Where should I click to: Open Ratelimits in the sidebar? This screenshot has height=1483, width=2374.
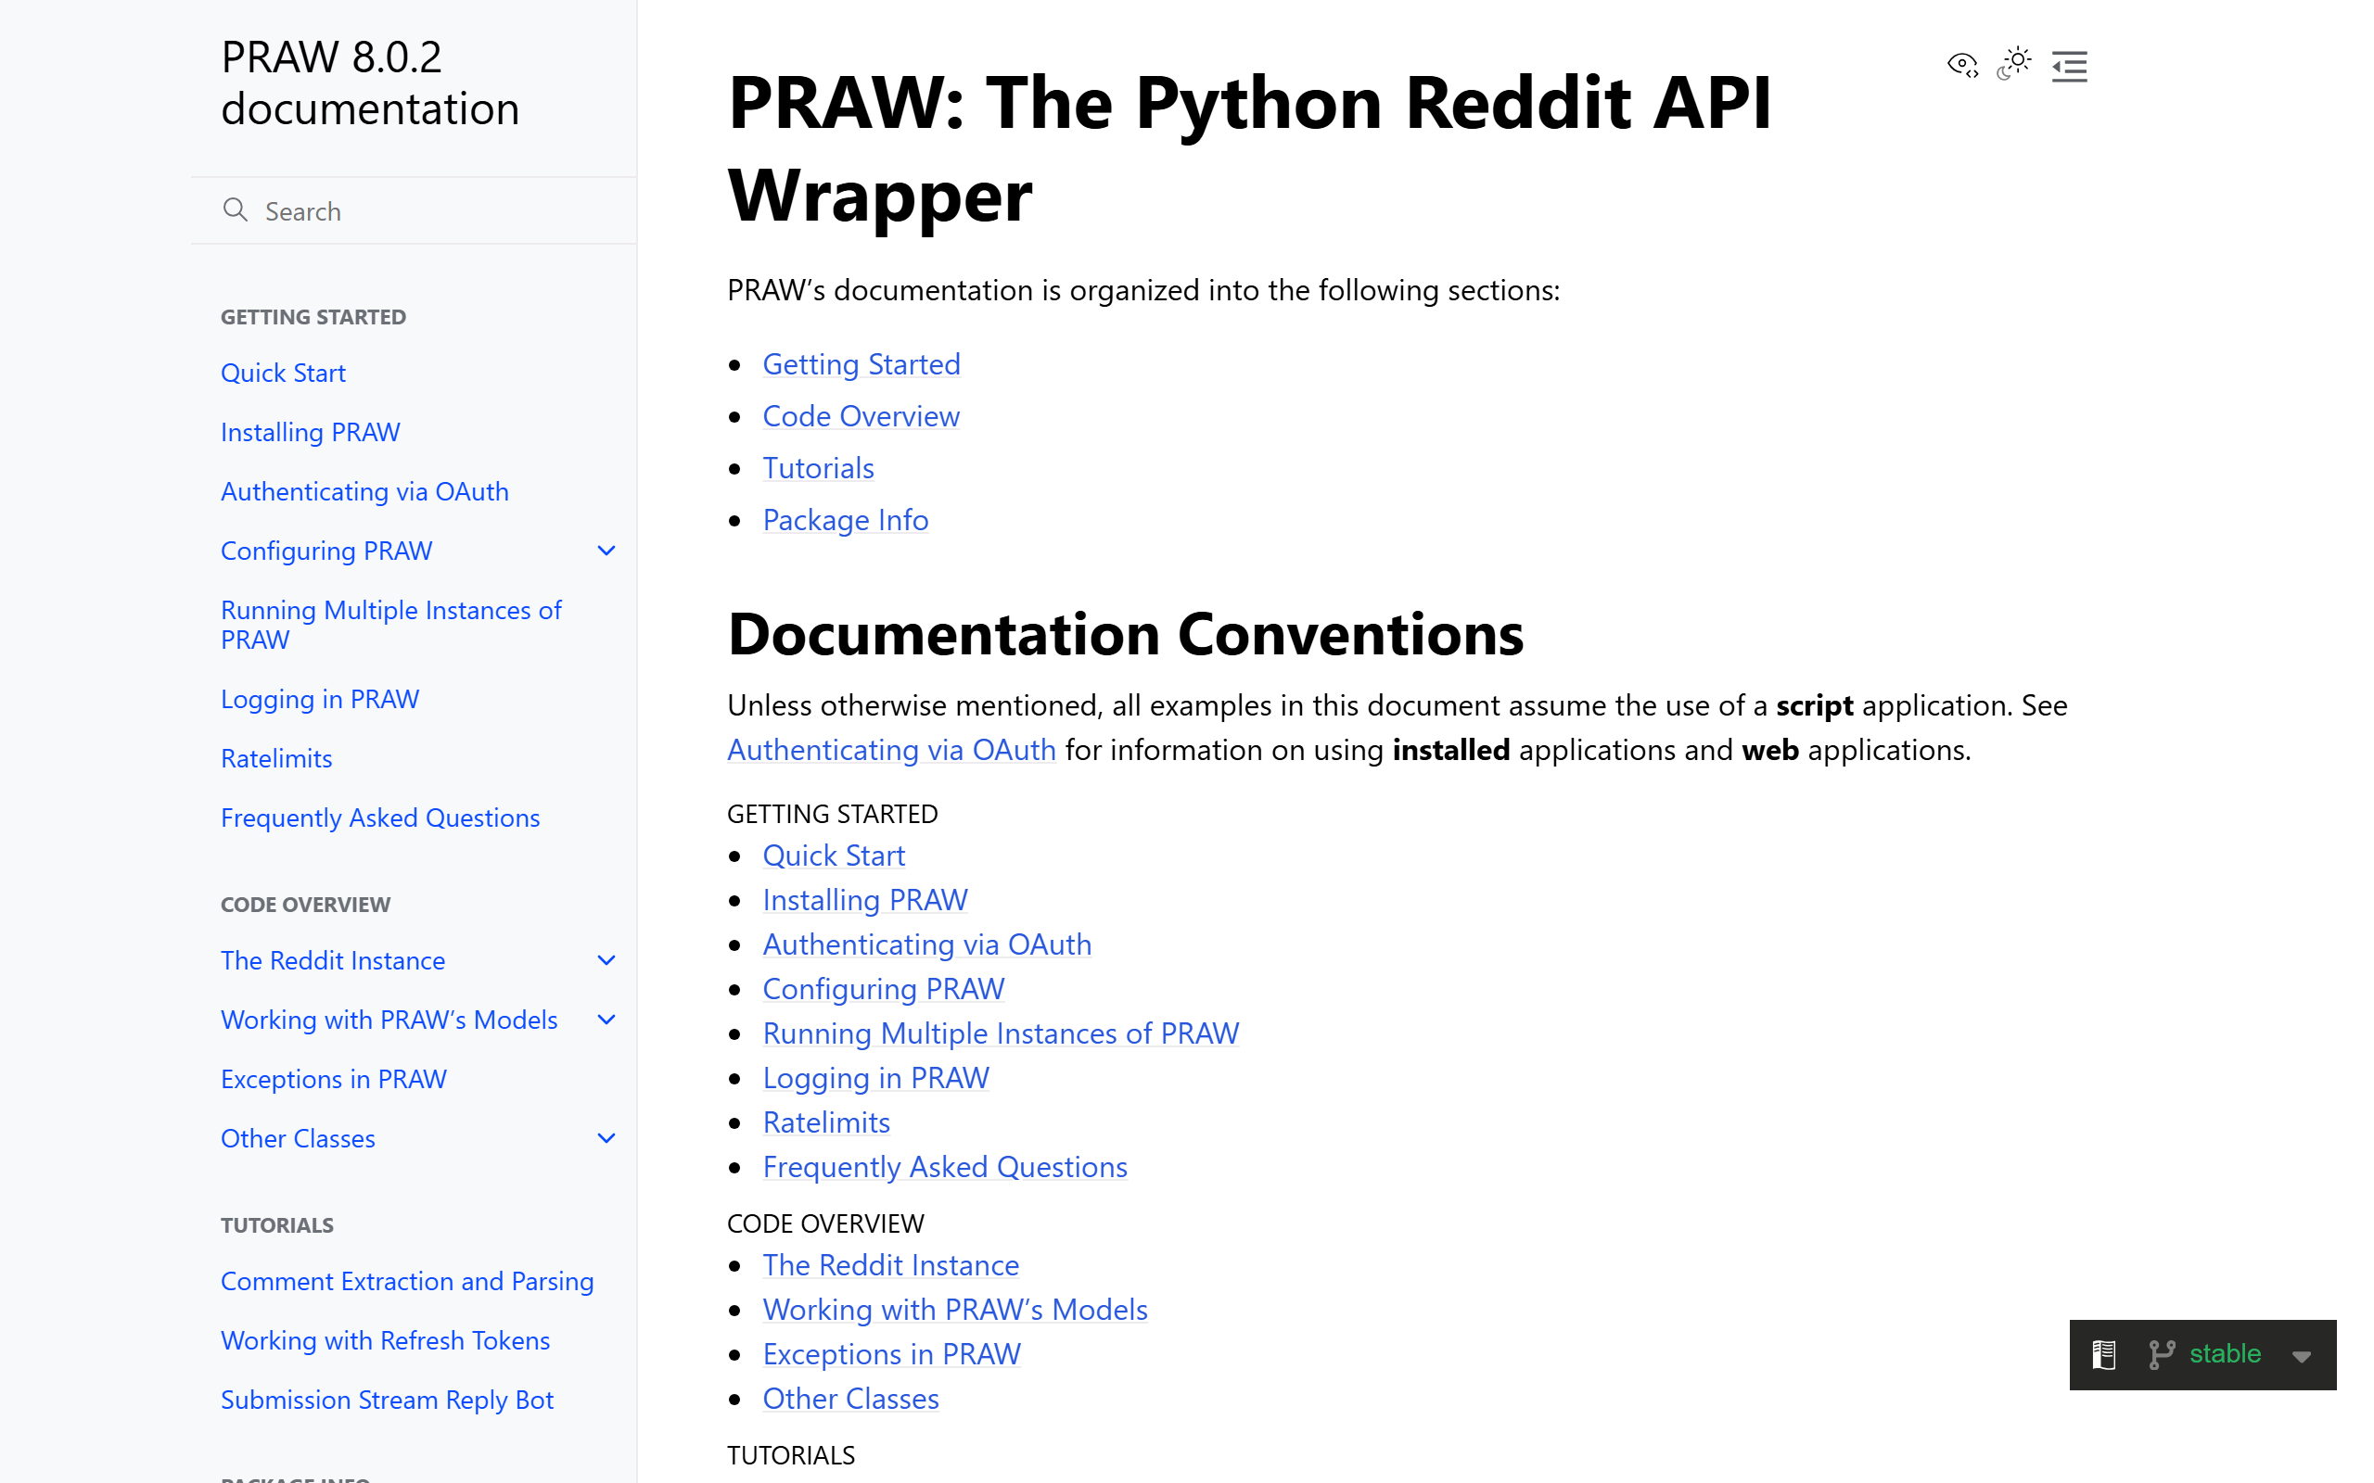276,758
